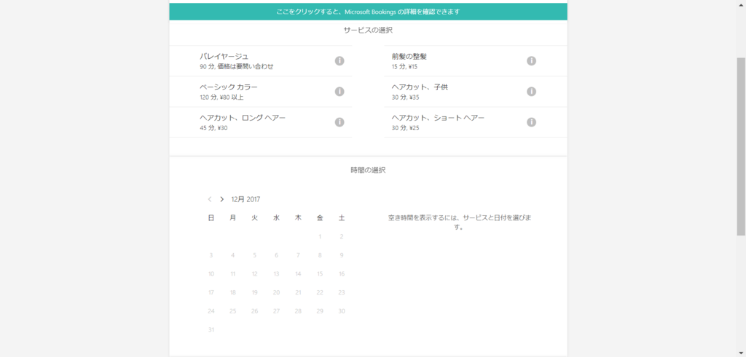746x357 pixels.
Task: Pick date 10 on the calendar
Action: (x=211, y=274)
